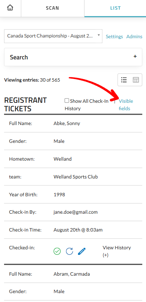Switch to table view layout icon
The width and height of the screenshot is (146, 302).
(136, 80)
